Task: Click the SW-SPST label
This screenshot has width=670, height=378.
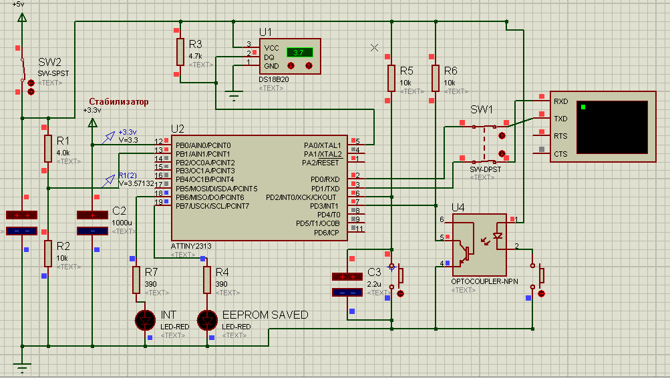Action: click(x=53, y=73)
